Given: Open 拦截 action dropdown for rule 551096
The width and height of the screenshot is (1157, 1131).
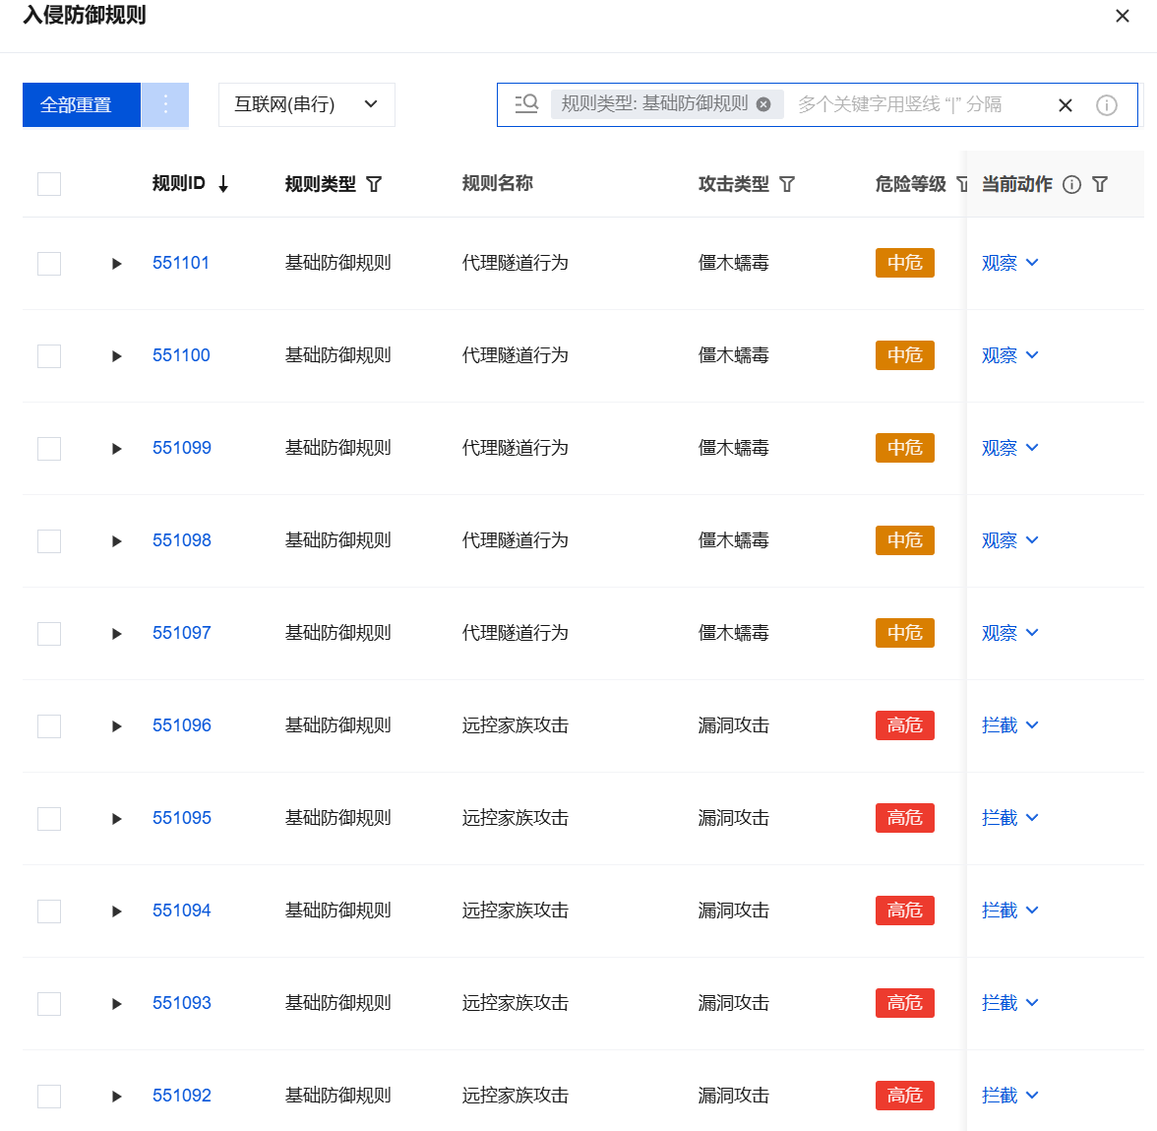Looking at the screenshot, I should click(x=1010, y=725).
